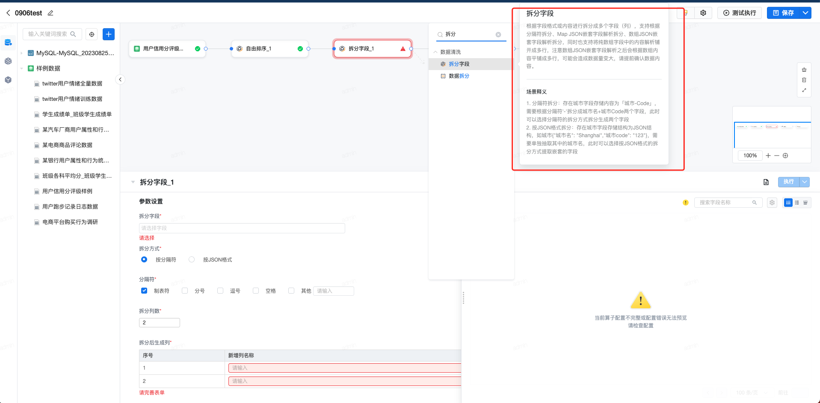This screenshot has height=403, width=820.
Task: Click the red error triangle on 拆分字段_1
Action: (x=403, y=49)
